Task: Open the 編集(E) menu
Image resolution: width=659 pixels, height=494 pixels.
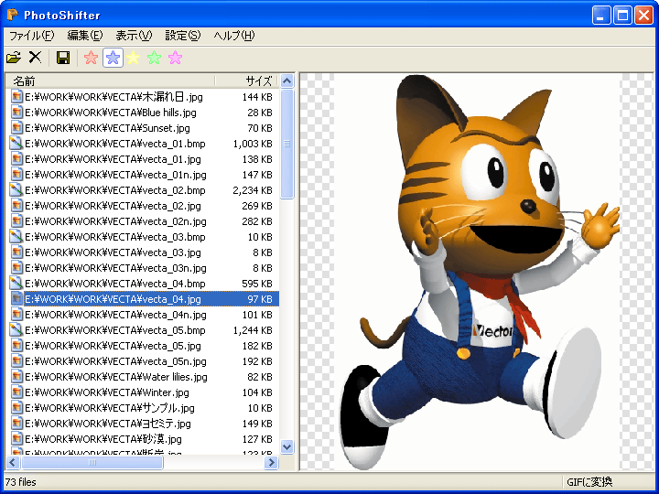Action: coord(85,36)
